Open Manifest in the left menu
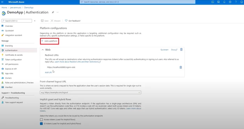The height and width of the screenshot is (129, 244). [9, 87]
